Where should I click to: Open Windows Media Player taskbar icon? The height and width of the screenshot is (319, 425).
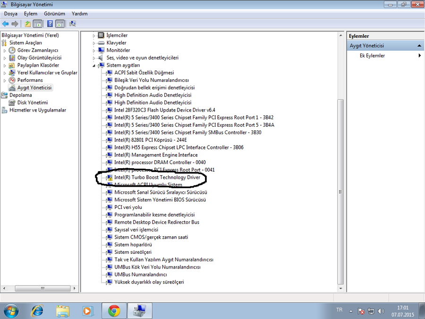point(88,311)
